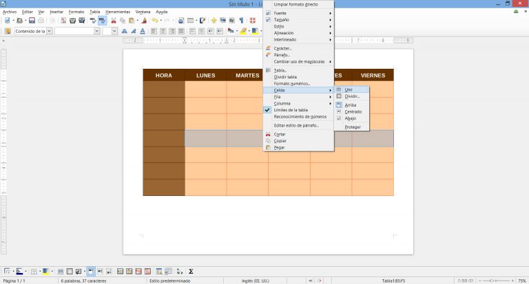
Task: Expand the Columna submenu
Action: coord(298,103)
